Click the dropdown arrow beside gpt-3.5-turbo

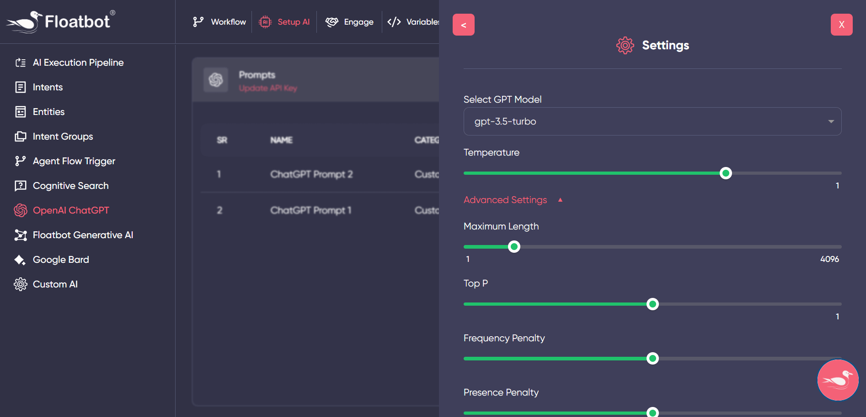[831, 121]
